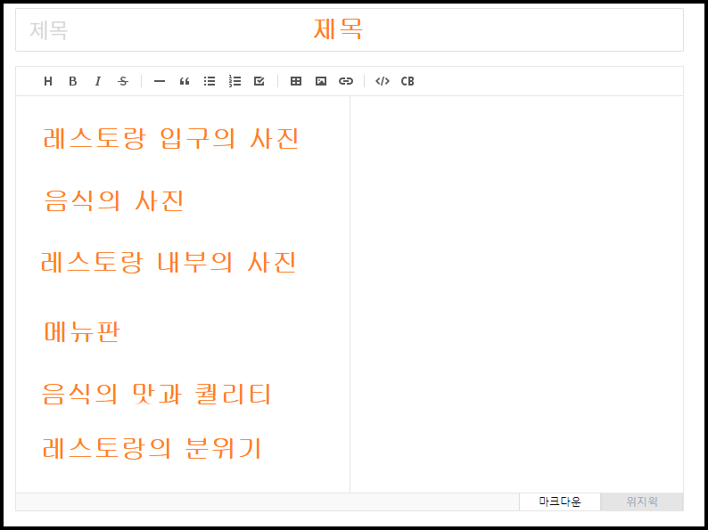Apply heading format with the H icon
The height and width of the screenshot is (530, 708).
click(48, 81)
